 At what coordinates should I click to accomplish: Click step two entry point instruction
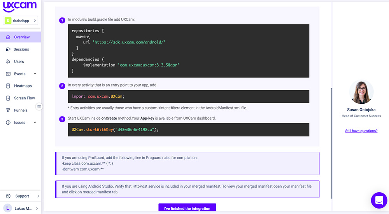112,85
